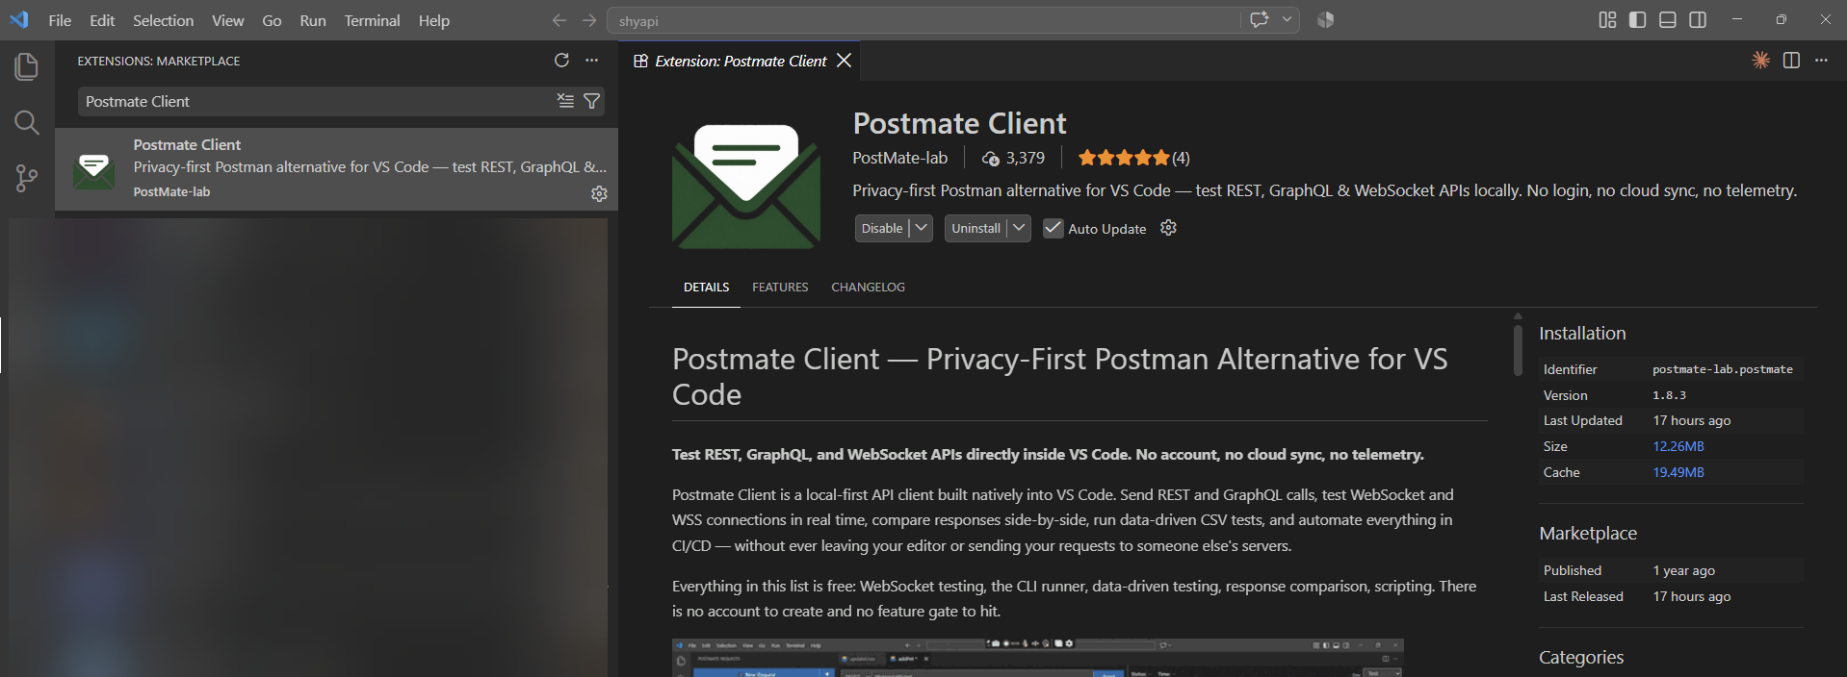The height and width of the screenshot is (677, 1847).
Task: Click the extension screenshot thumbnail
Action: (x=1037, y=658)
